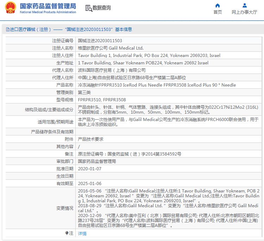The height and width of the screenshot is (241, 264).
Task: Open 网上办事大厅 link
Action: tap(244, 12)
